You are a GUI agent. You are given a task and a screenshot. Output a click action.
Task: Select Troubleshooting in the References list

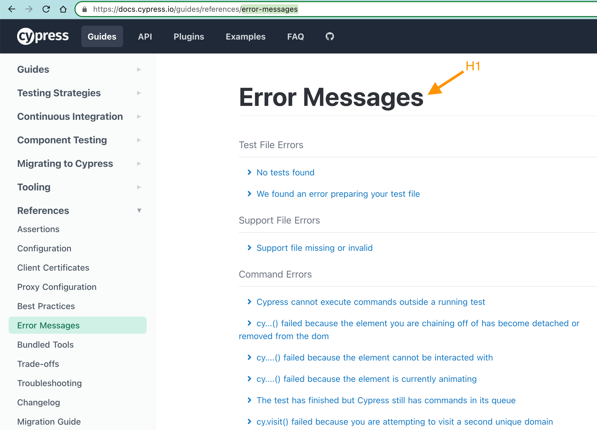[50, 383]
